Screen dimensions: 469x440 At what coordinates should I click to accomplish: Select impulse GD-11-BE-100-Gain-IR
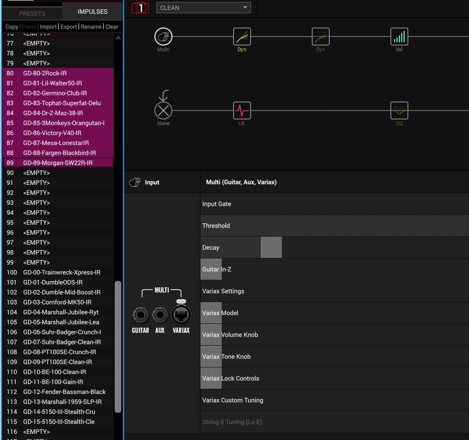58,382
